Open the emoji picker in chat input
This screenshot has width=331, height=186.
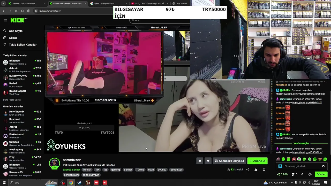323,166
